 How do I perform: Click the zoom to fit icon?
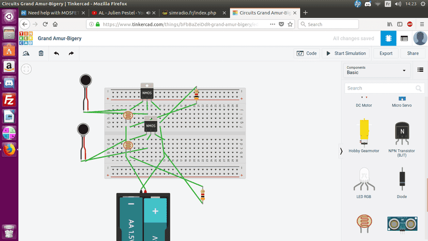click(26, 69)
